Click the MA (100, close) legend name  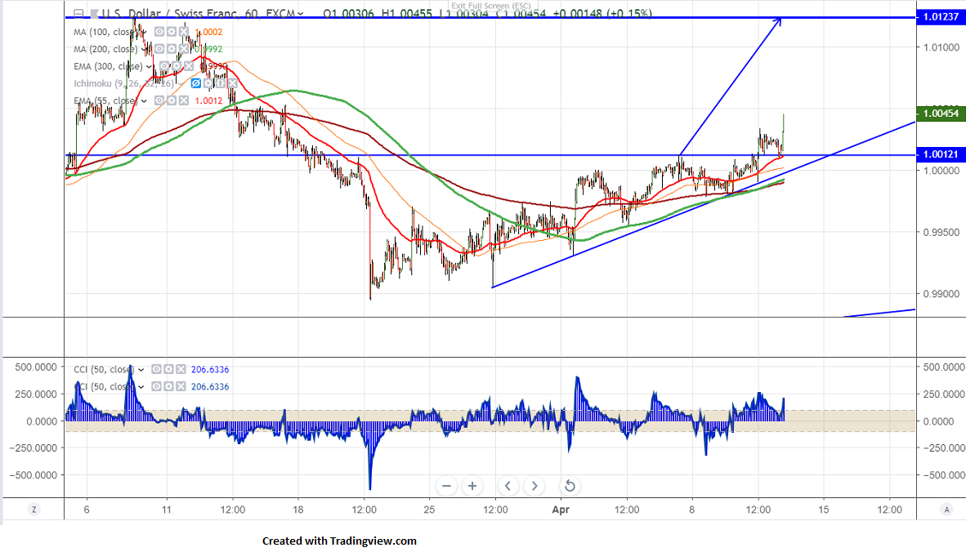[105, 32]
